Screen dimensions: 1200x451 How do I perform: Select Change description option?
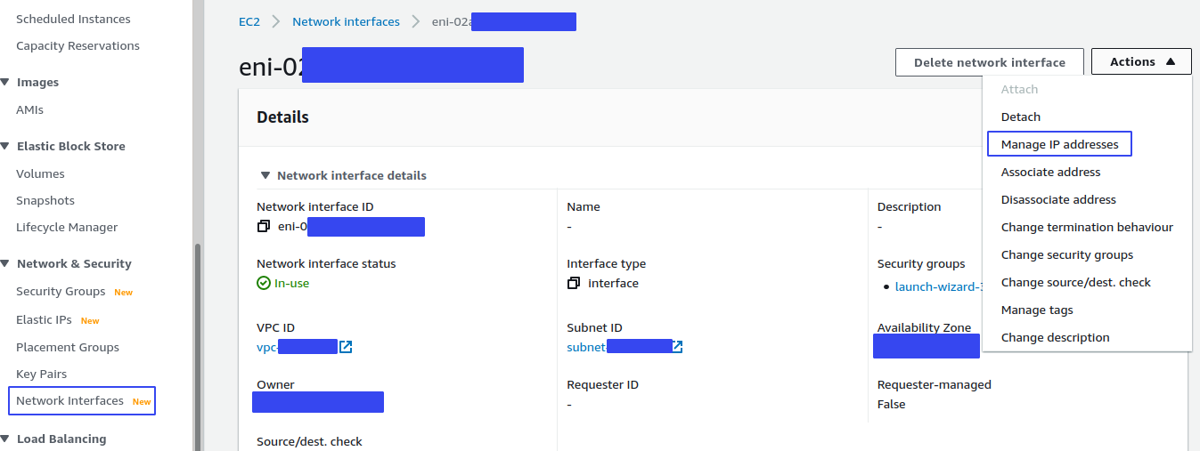(1055, 338)
